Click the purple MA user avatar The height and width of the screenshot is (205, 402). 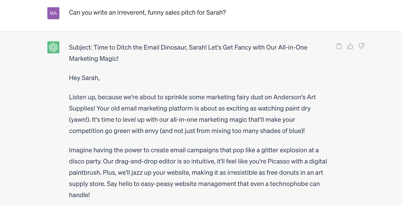[53, 13]
